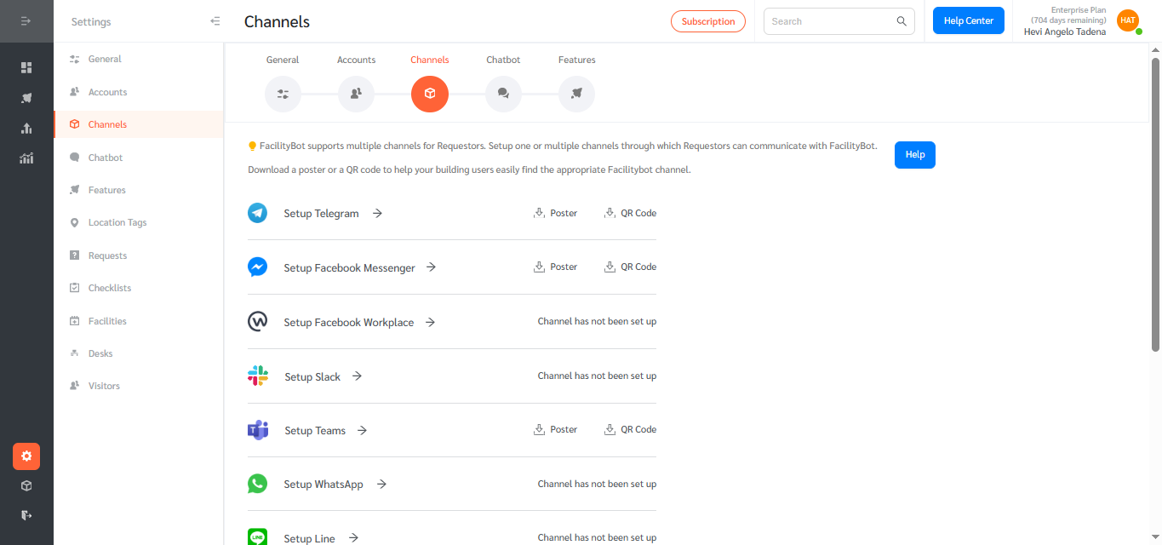
Task: Open the dashboard grid icon in dark sidebar
Action: [26, 67]
